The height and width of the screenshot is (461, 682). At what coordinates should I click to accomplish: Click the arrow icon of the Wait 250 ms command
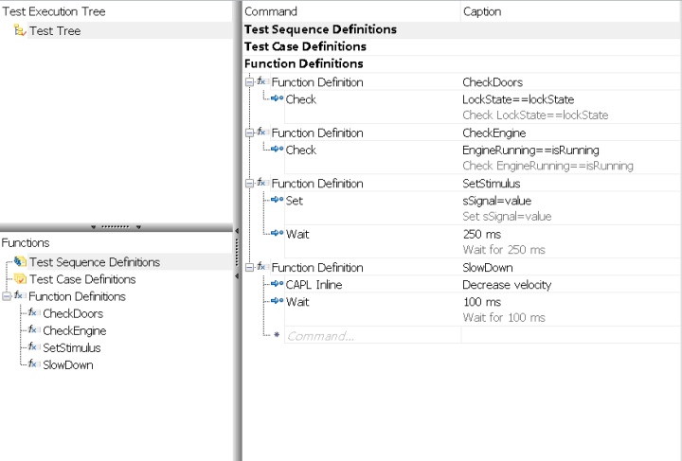(277, 233)
